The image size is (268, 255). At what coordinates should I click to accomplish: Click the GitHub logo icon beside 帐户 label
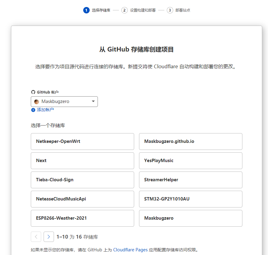[x=33, y=92]
